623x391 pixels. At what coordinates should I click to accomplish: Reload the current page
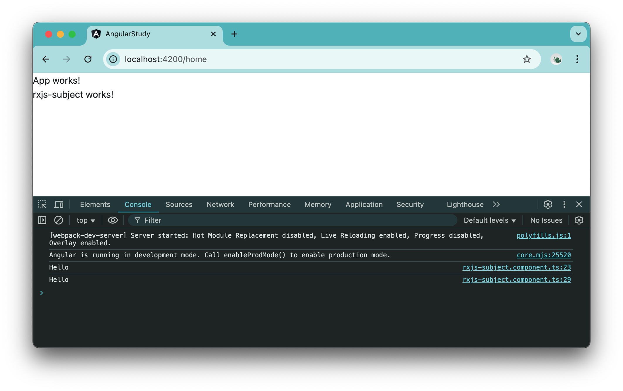click(88, 59)
